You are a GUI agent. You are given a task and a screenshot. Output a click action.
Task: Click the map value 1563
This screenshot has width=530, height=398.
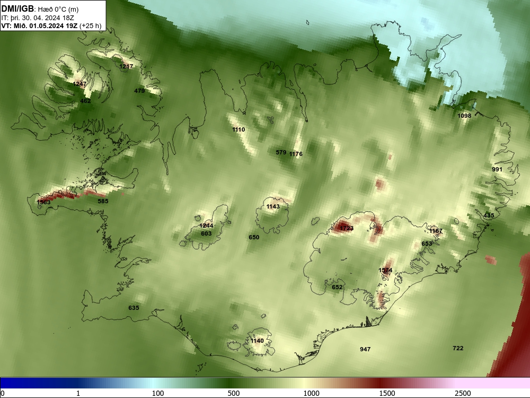pyautogui.click(x=43, y=202)
